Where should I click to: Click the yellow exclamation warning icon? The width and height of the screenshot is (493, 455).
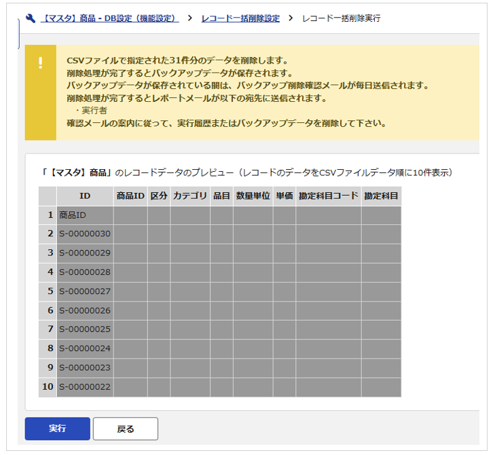click(x=41, y=62)
